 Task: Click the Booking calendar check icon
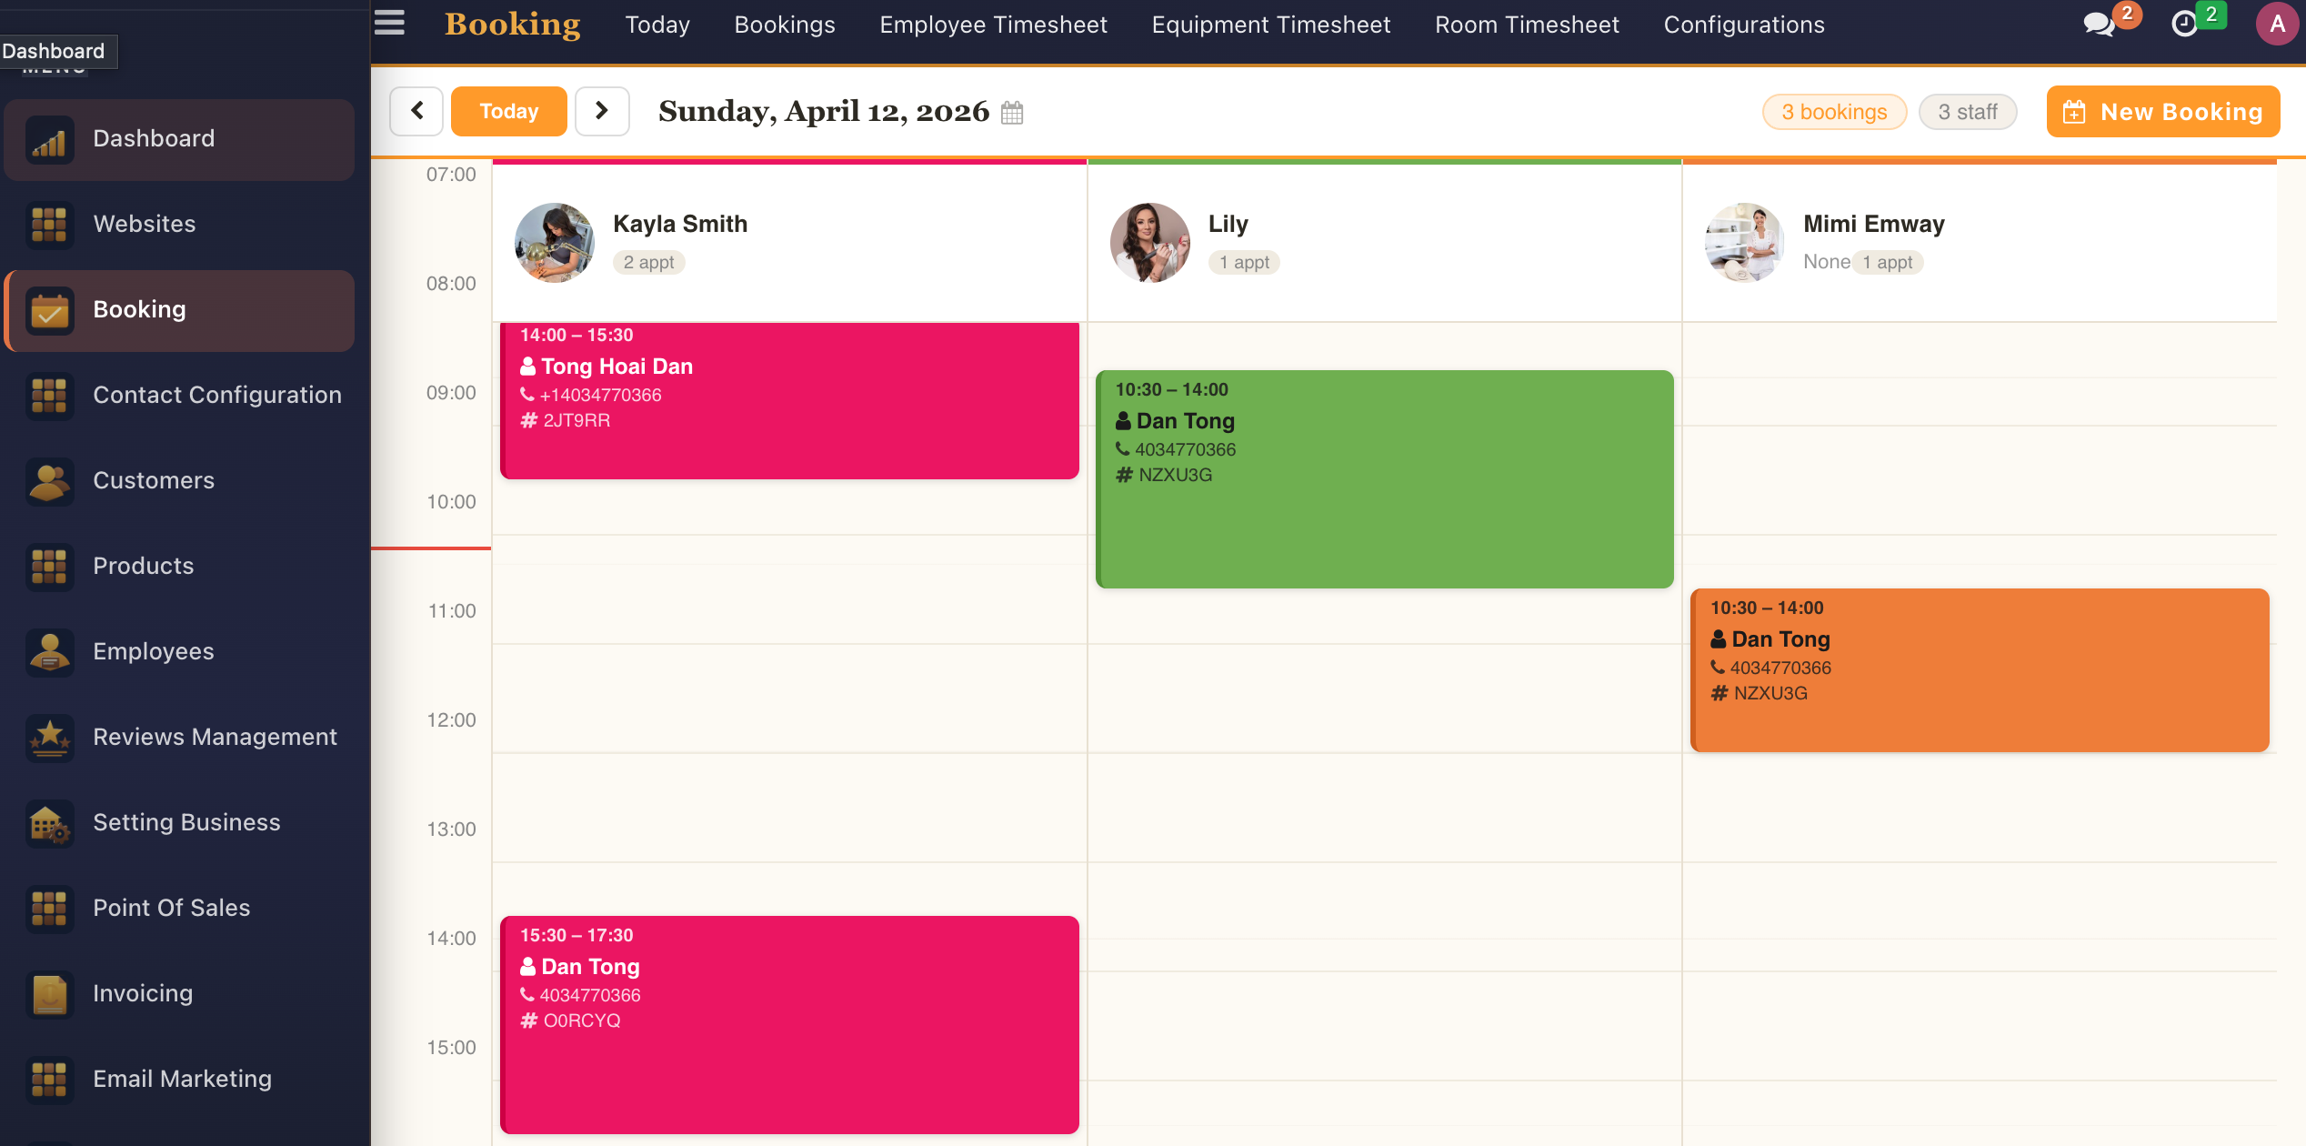tap(49, 311)
